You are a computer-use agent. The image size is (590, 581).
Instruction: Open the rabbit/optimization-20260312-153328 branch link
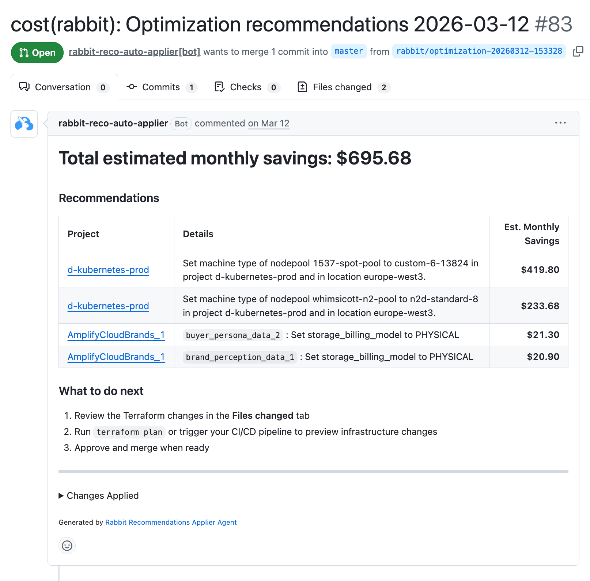(479, 51)
